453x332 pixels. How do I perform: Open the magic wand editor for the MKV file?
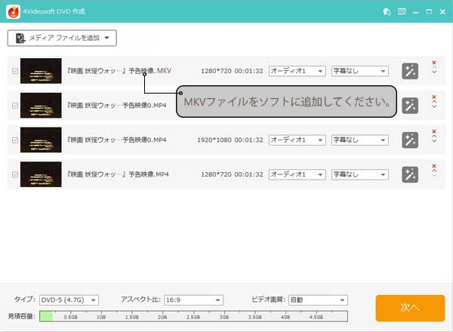(410, 70)
